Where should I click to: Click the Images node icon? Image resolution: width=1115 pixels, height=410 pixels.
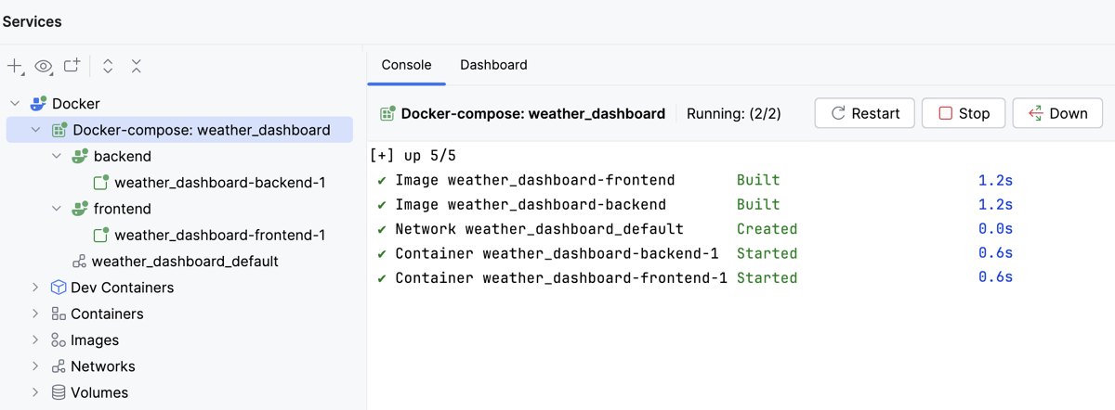tap(59, 340)
